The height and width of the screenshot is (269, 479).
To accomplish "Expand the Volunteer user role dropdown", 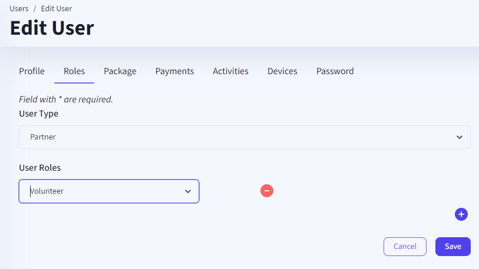I will click(109, 191).
